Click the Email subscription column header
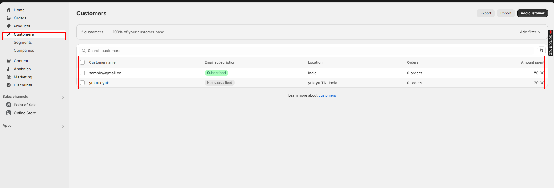The height and width of the screenshot is (188, 554). pos(220,62)
